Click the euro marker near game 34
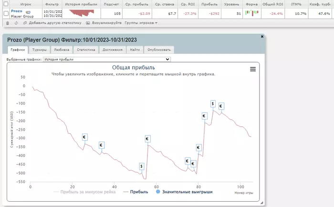The image size is (334, 207). click(x=101, y=145)
